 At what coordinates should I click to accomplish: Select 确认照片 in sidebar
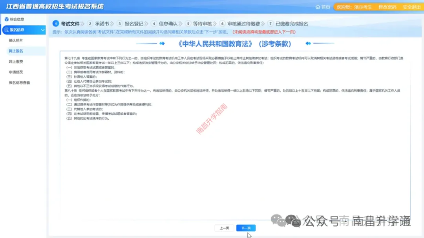pos(16,40)
